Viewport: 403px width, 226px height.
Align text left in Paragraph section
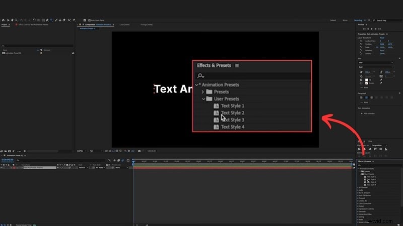[361, 97]
